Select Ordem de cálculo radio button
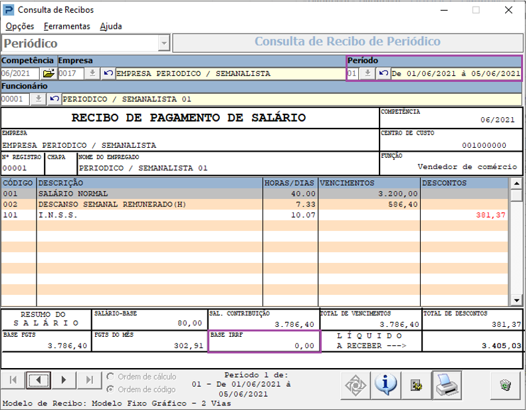Screen dimensions: 527x410 point(110,376)
